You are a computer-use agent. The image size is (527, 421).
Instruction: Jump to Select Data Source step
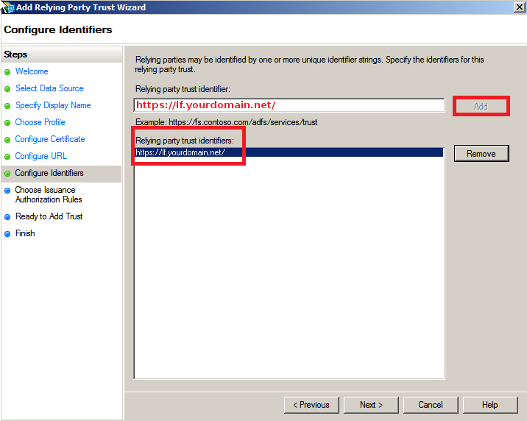49,88
